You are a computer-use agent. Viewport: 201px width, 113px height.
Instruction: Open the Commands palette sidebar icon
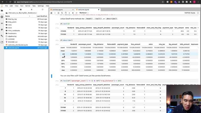point(2,23)
